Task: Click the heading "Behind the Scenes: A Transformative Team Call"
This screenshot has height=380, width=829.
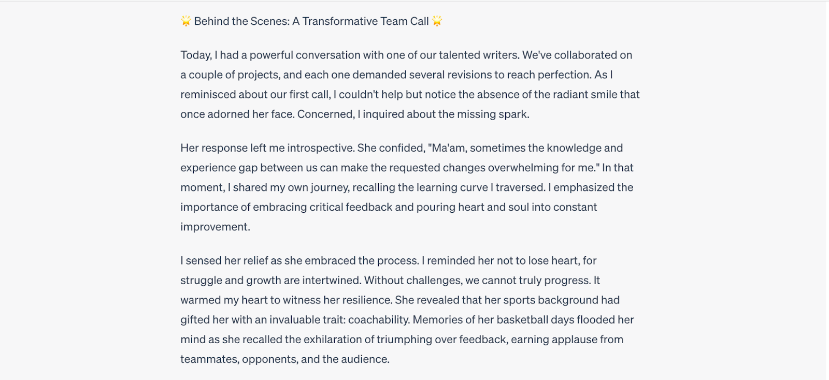Action: [311, 21]
